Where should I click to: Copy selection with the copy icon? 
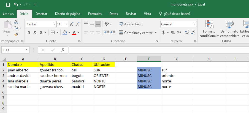[x=16, y=28]
